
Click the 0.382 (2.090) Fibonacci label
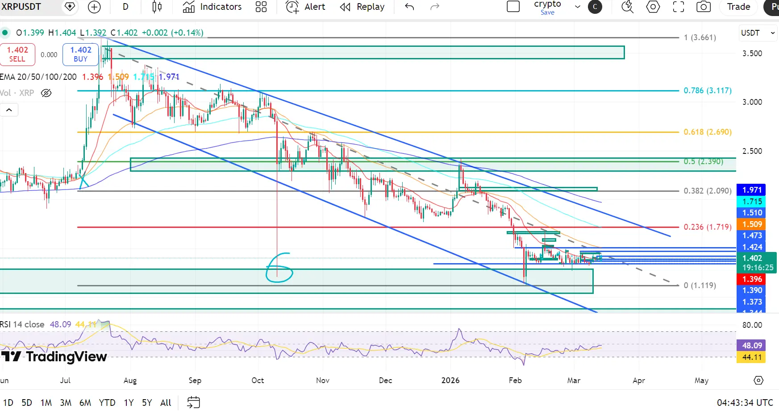[708, 191]
